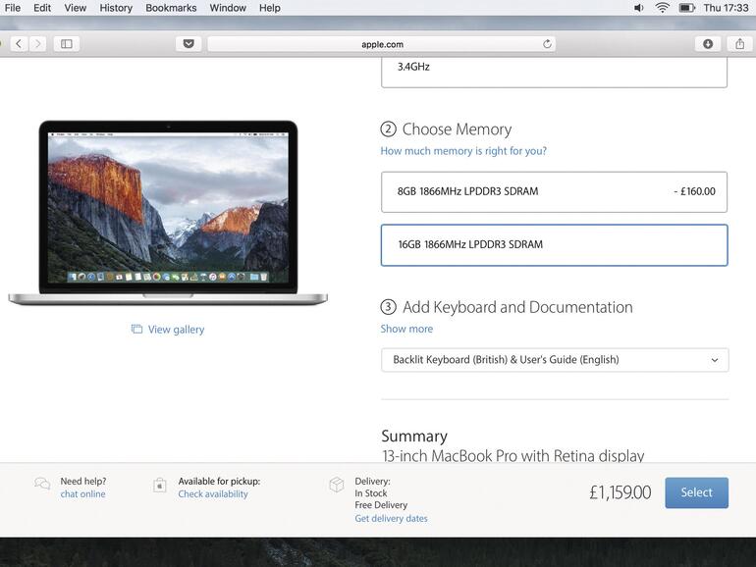Open the Edit menu

click(x=42, y=8)
